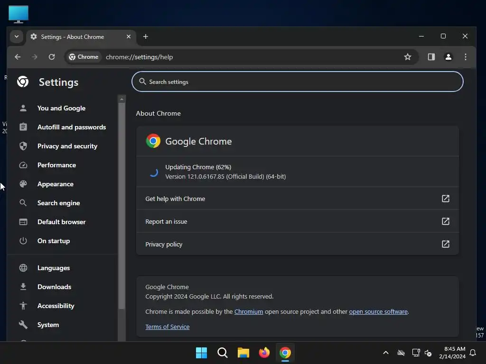Select On startup section
The height and width of the screenshot is (364, 486).
pos(54,241)
